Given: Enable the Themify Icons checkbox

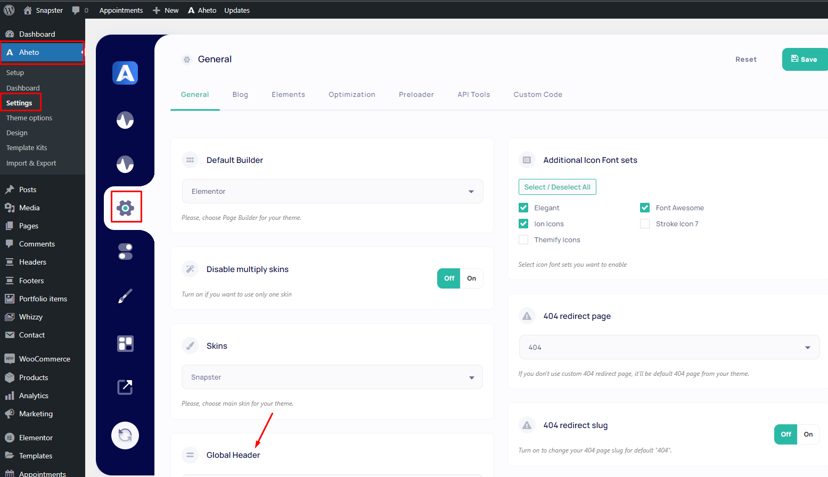Looking at the screenshot, I should 523,240.
